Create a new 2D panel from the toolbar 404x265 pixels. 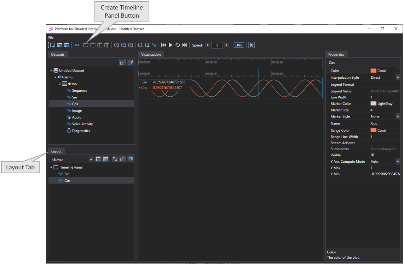[93, 45]
